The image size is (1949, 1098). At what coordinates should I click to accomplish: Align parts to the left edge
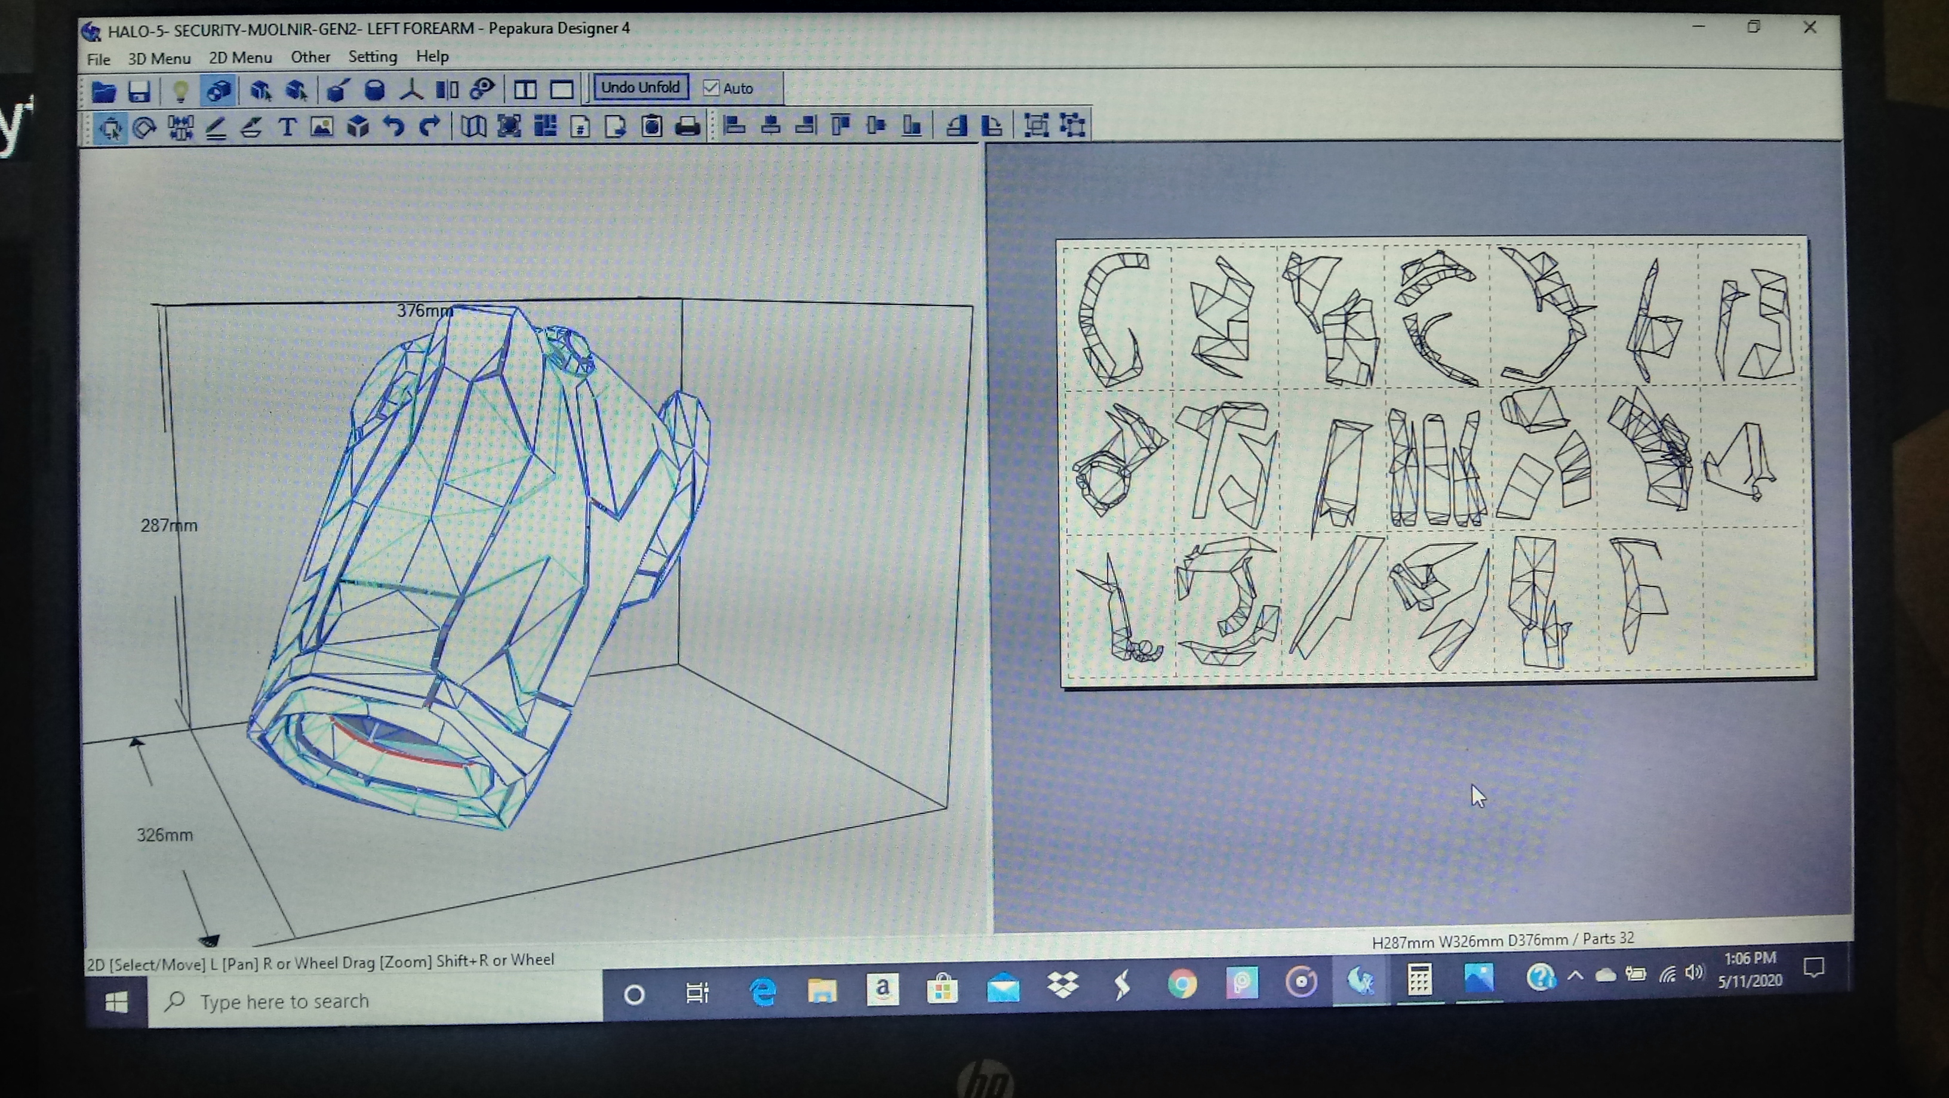[734, 125]
